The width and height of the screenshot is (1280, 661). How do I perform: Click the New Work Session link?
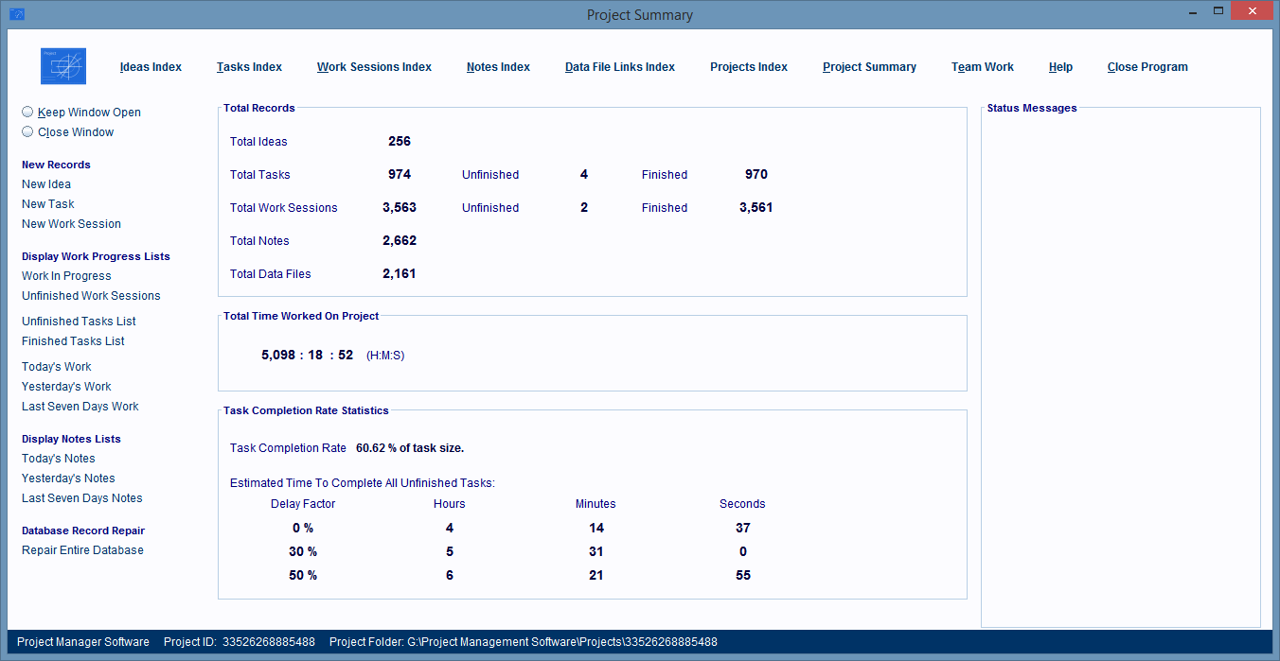71,224
